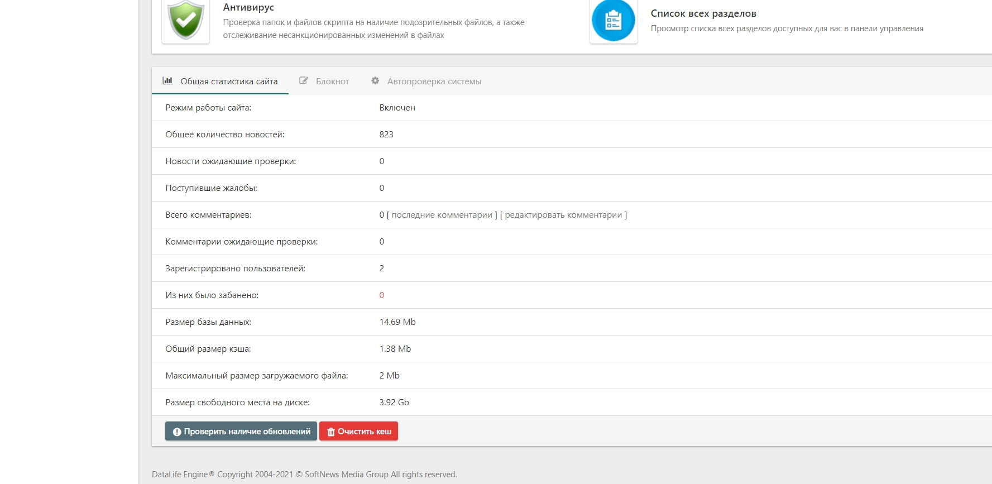Click the gear icon for system autocheck
992x484 pixels.
375,81
